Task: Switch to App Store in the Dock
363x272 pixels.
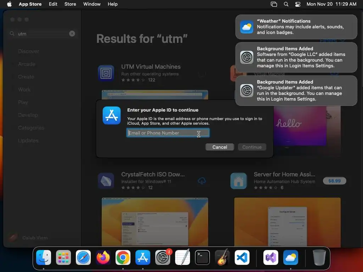Action: click(143, 257)
